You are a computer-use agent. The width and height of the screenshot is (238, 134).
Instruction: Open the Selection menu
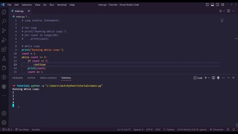(x=27, y=5)
